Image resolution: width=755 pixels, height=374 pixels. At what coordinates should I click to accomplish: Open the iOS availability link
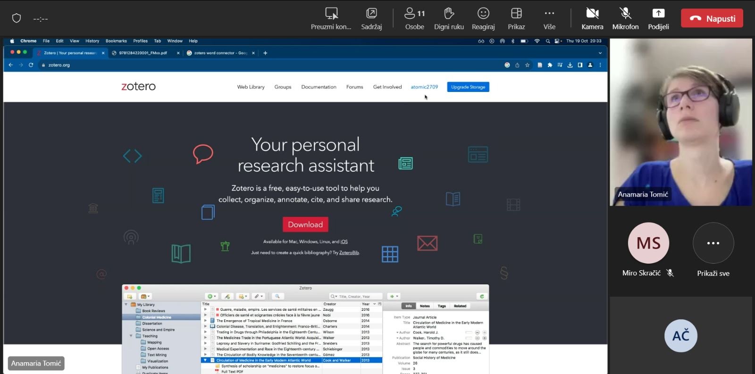point(344,241)
